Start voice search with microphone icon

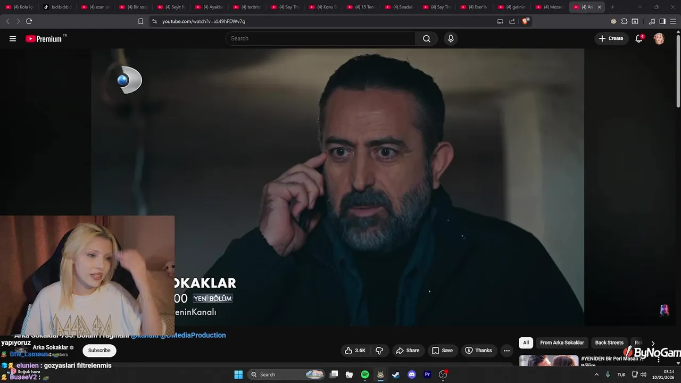451,38
